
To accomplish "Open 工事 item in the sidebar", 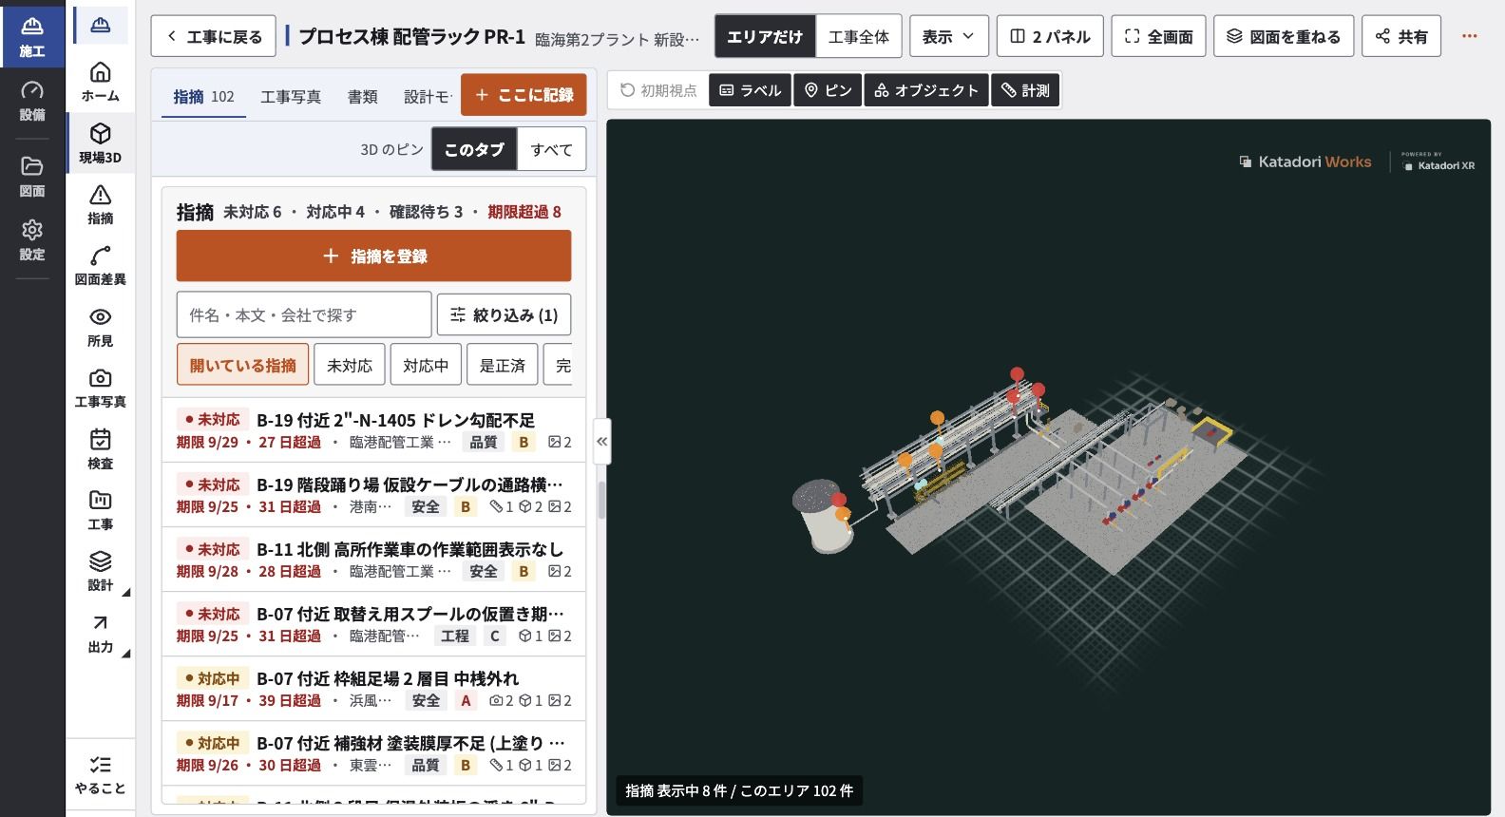I will (x=100, y=510).
